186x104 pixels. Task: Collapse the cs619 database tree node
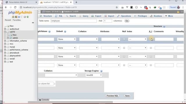point(5,32)
